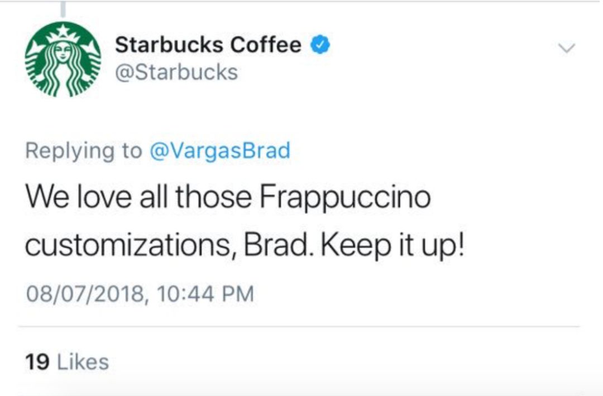Click the blue verified checkmark badge
Image resolution: width=603 pixels, height=396 pixels.
point(320,44)
